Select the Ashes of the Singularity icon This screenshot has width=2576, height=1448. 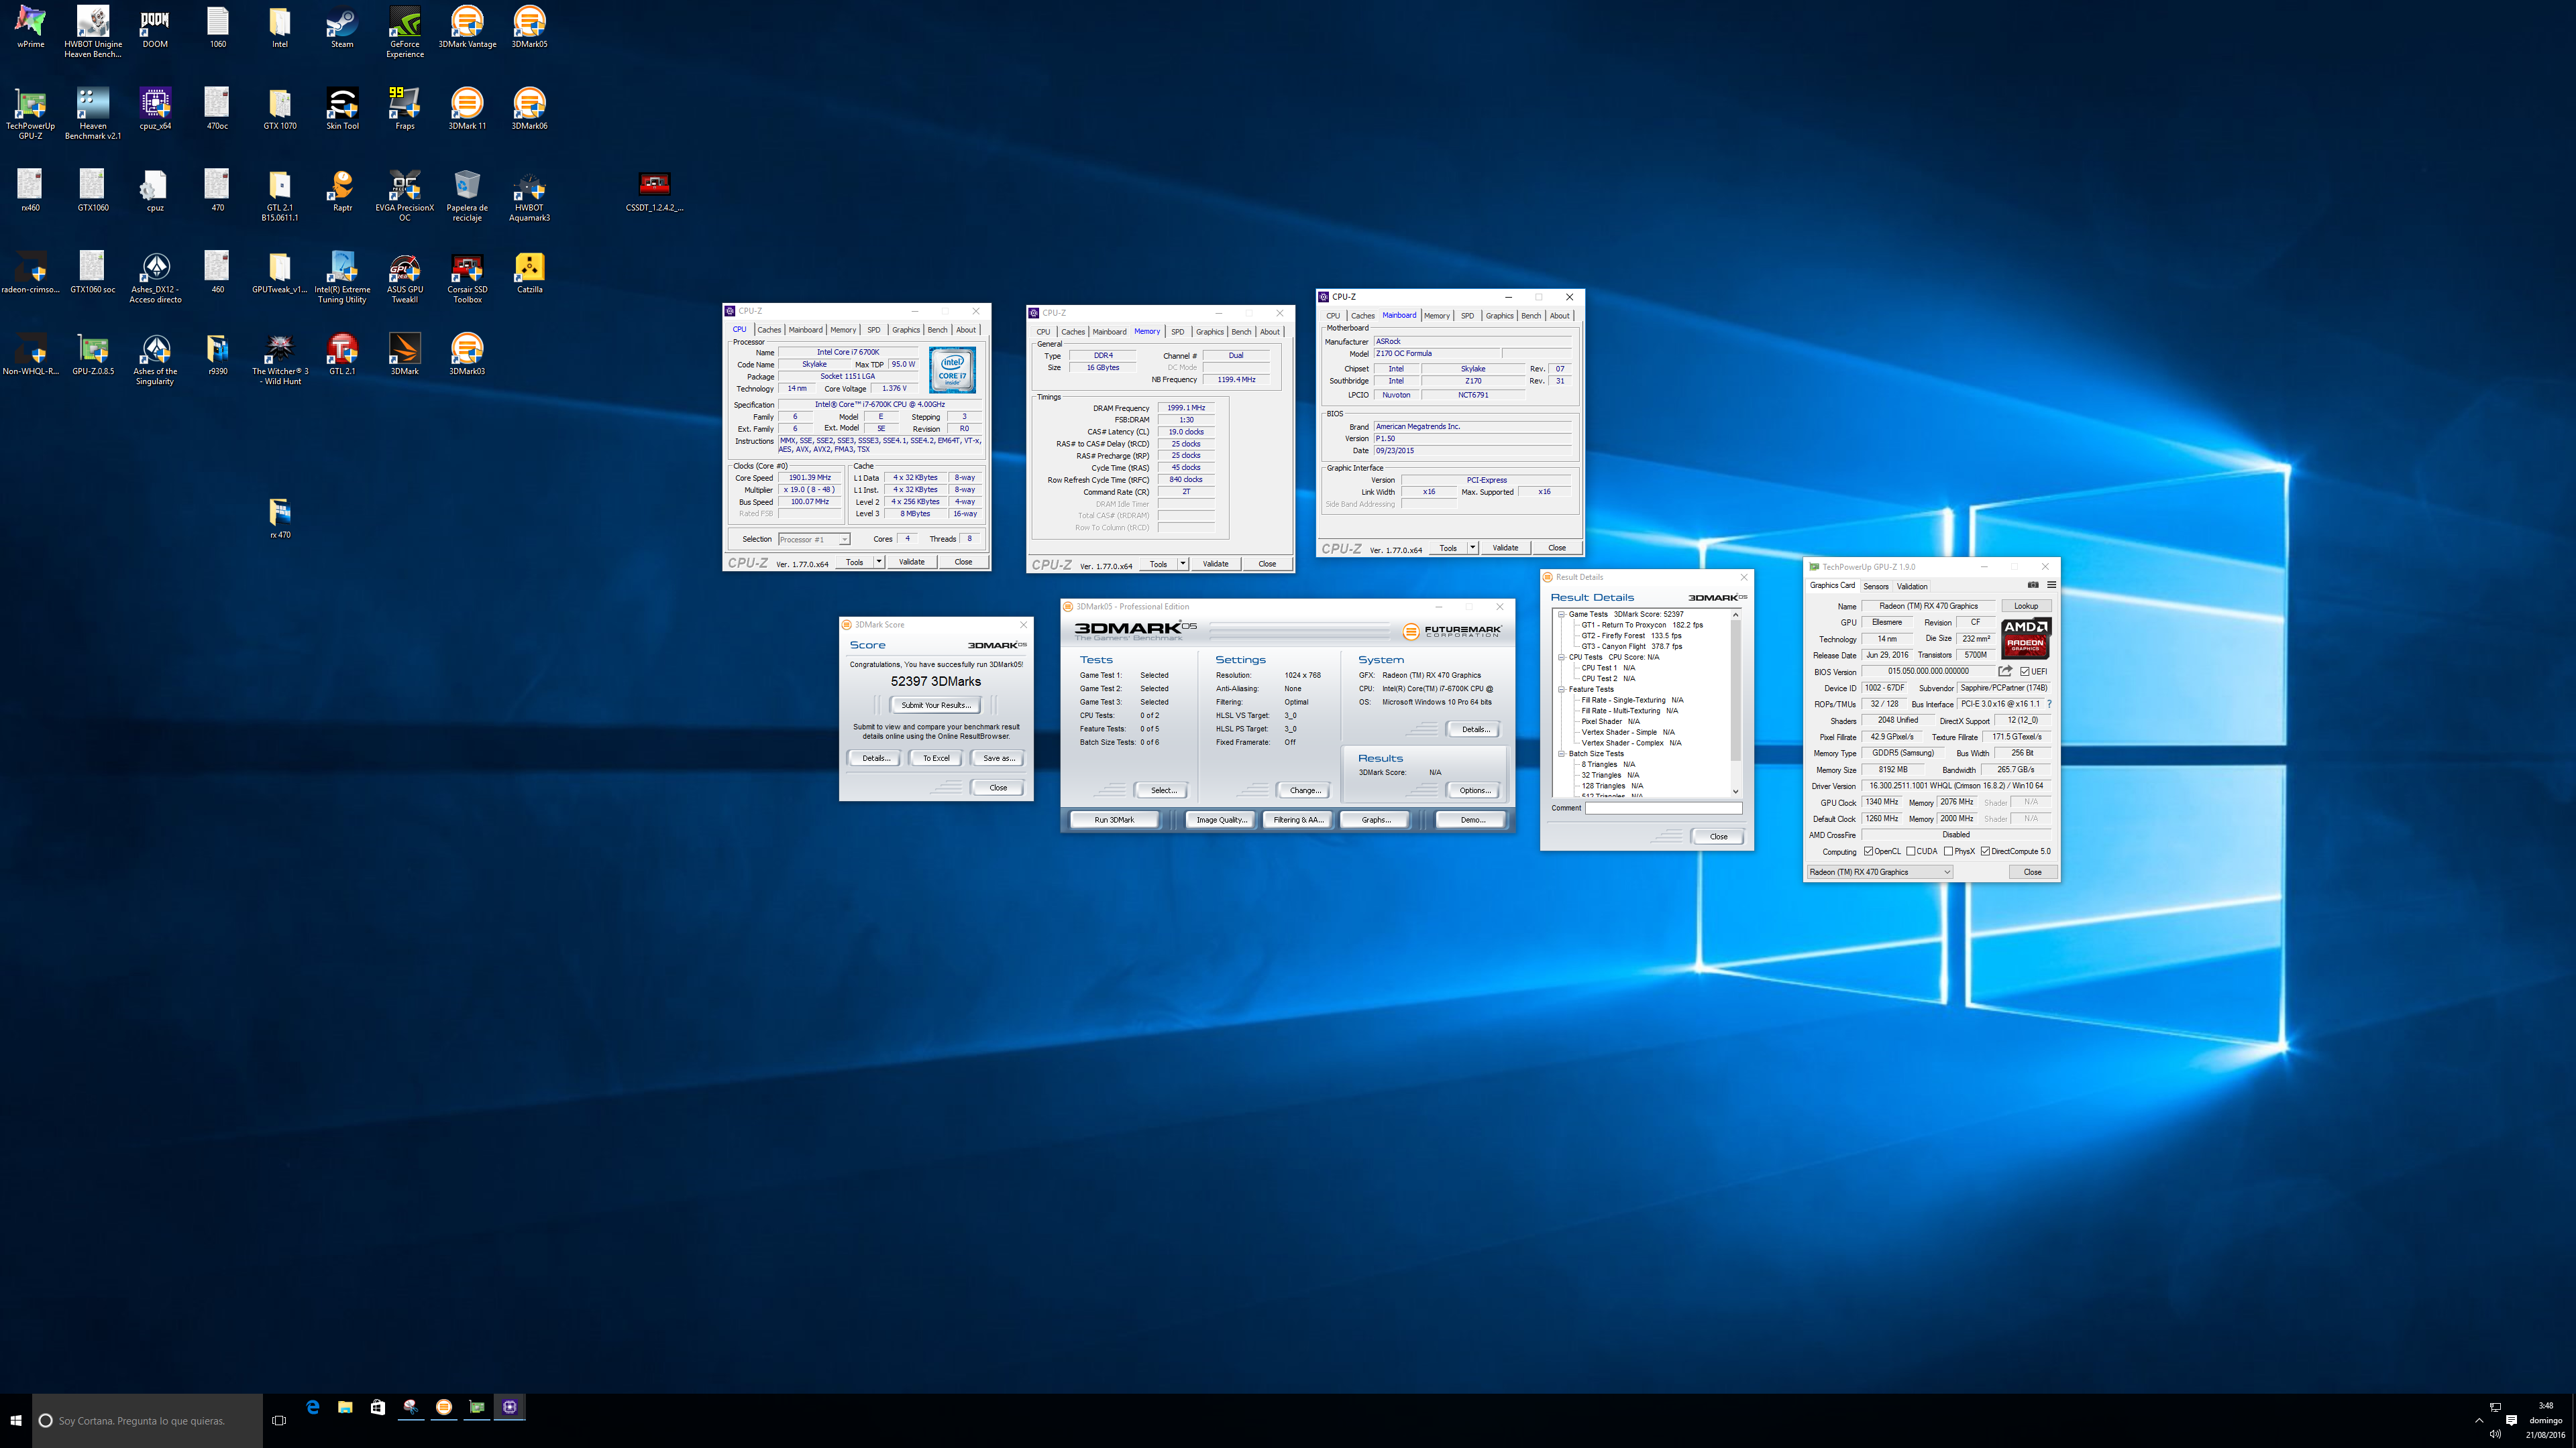155,360
